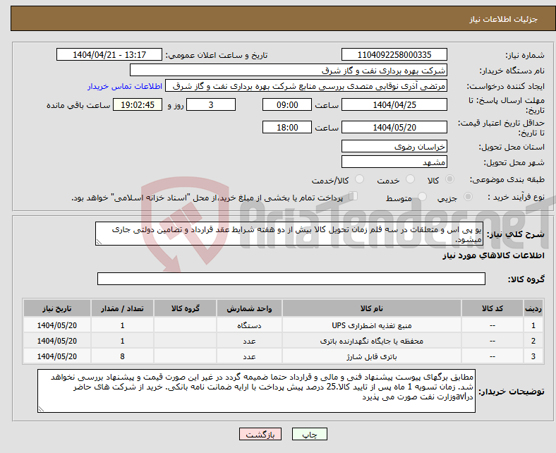
Task: Click the ردیف column header
Action: (533, 308)
